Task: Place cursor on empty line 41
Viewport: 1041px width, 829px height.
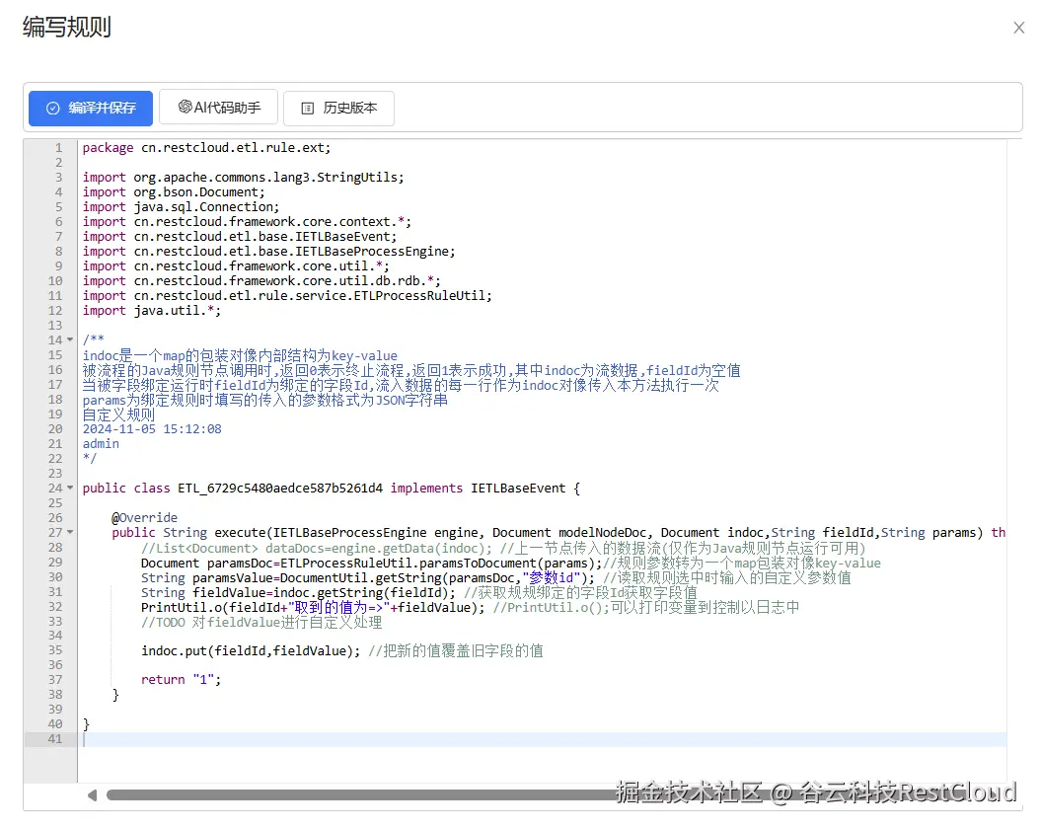Action: click(542, 739)
